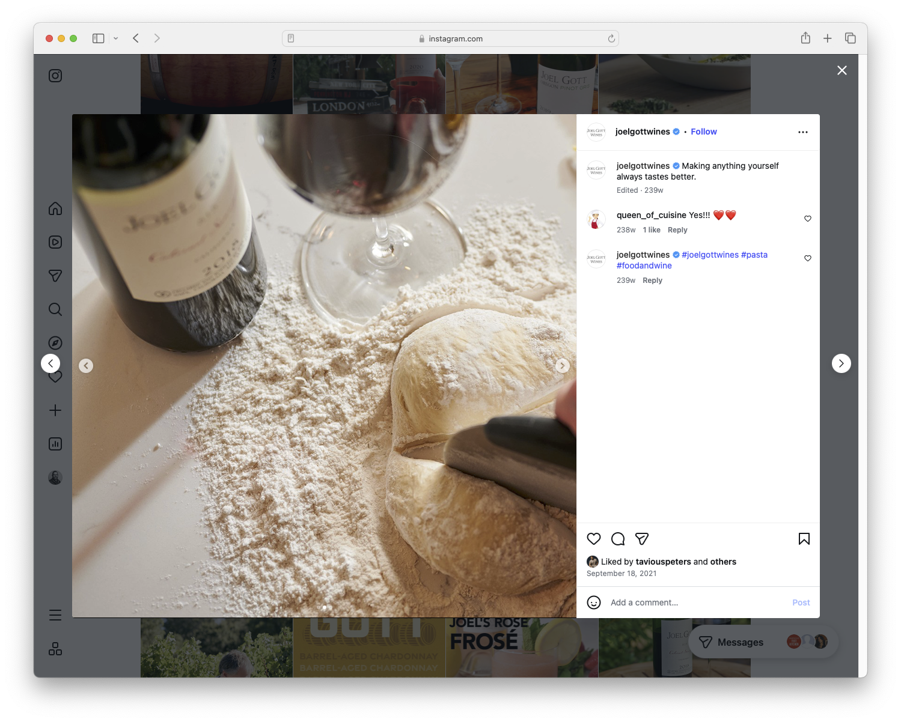Go to previous post arrow

50,363
